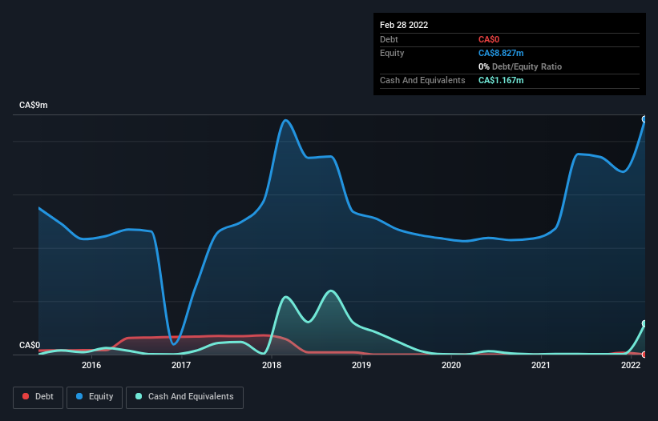Viewport: 658px width, 421px height.
Task: Click the 2016 x-axis label
Action: 91,365
